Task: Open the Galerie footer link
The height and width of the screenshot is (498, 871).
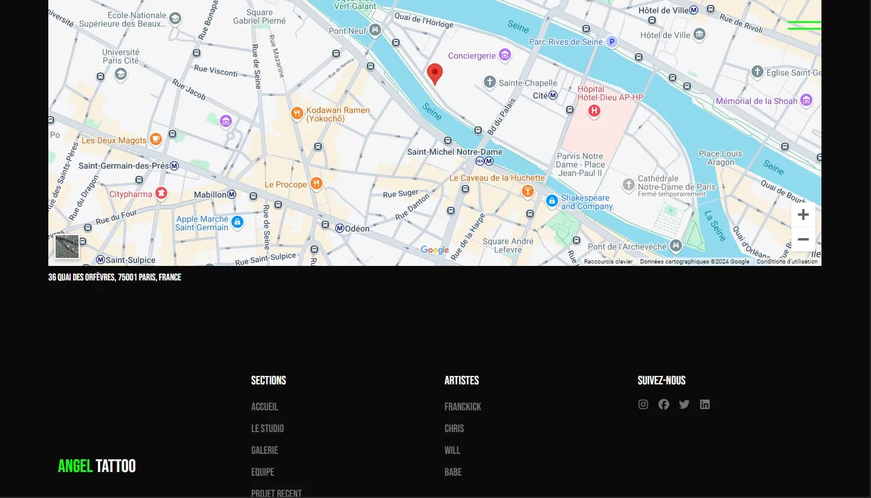Action: [x=265, y=450]
